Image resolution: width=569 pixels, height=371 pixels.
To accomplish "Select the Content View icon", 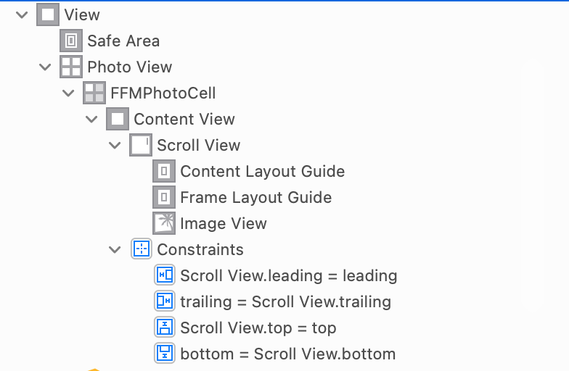I will point(118,119).
